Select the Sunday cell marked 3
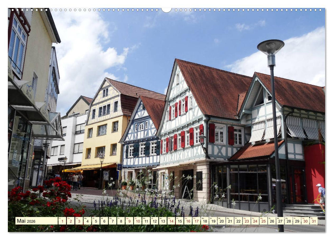Viewport: 333px width, 240px height. 79,221
